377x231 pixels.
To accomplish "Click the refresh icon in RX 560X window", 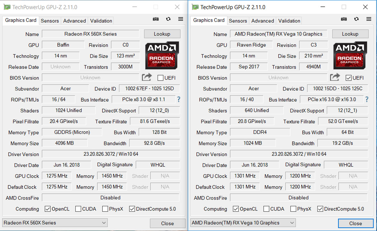I will (168, 19).
